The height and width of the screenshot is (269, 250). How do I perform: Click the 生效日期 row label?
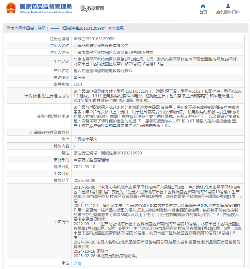click(61, 174)
